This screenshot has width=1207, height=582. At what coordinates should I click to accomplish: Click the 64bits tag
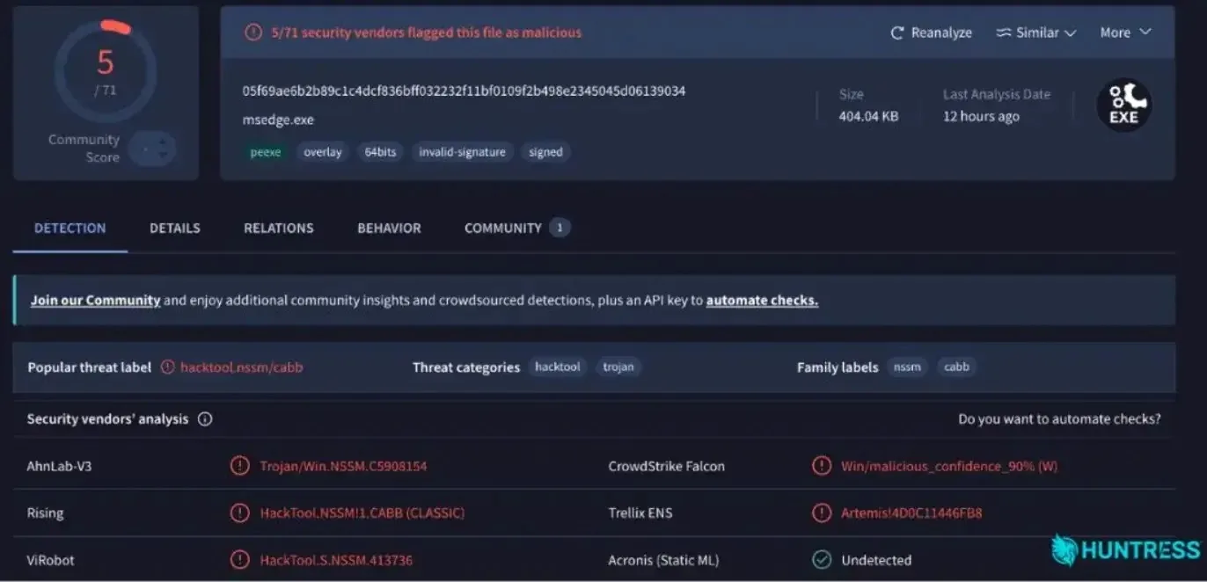coord(380,152)
